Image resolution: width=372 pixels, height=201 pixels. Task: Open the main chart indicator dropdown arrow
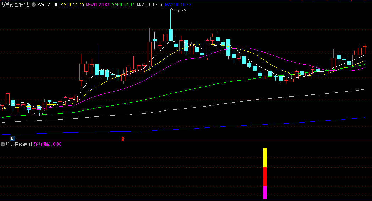[x=34, y=5]
